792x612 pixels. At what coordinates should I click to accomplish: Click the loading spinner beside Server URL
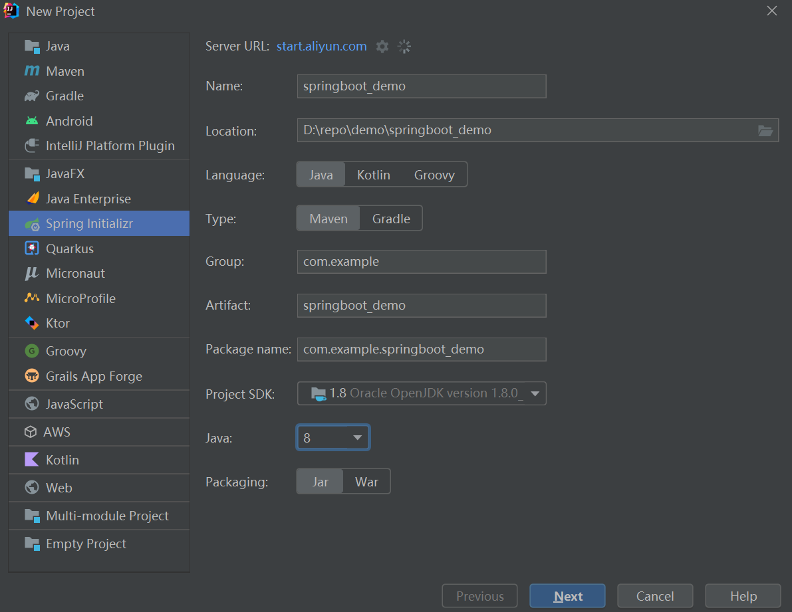(x=404, y=47)
